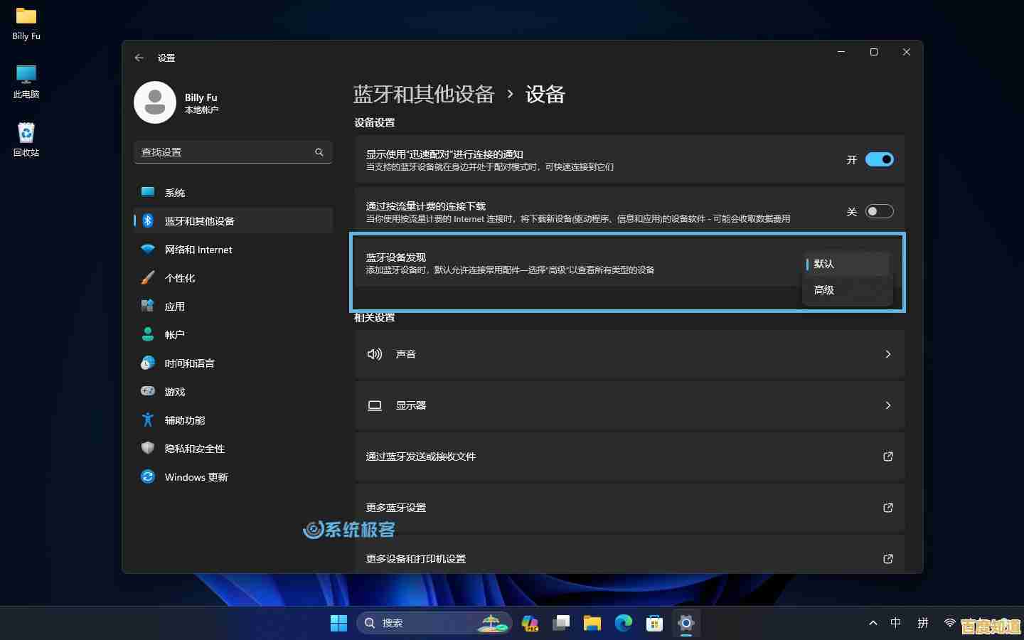Open 游戏 settings from the sidebar
Viewport: 1024px width, 640px height.
click(x=174, y=391)
